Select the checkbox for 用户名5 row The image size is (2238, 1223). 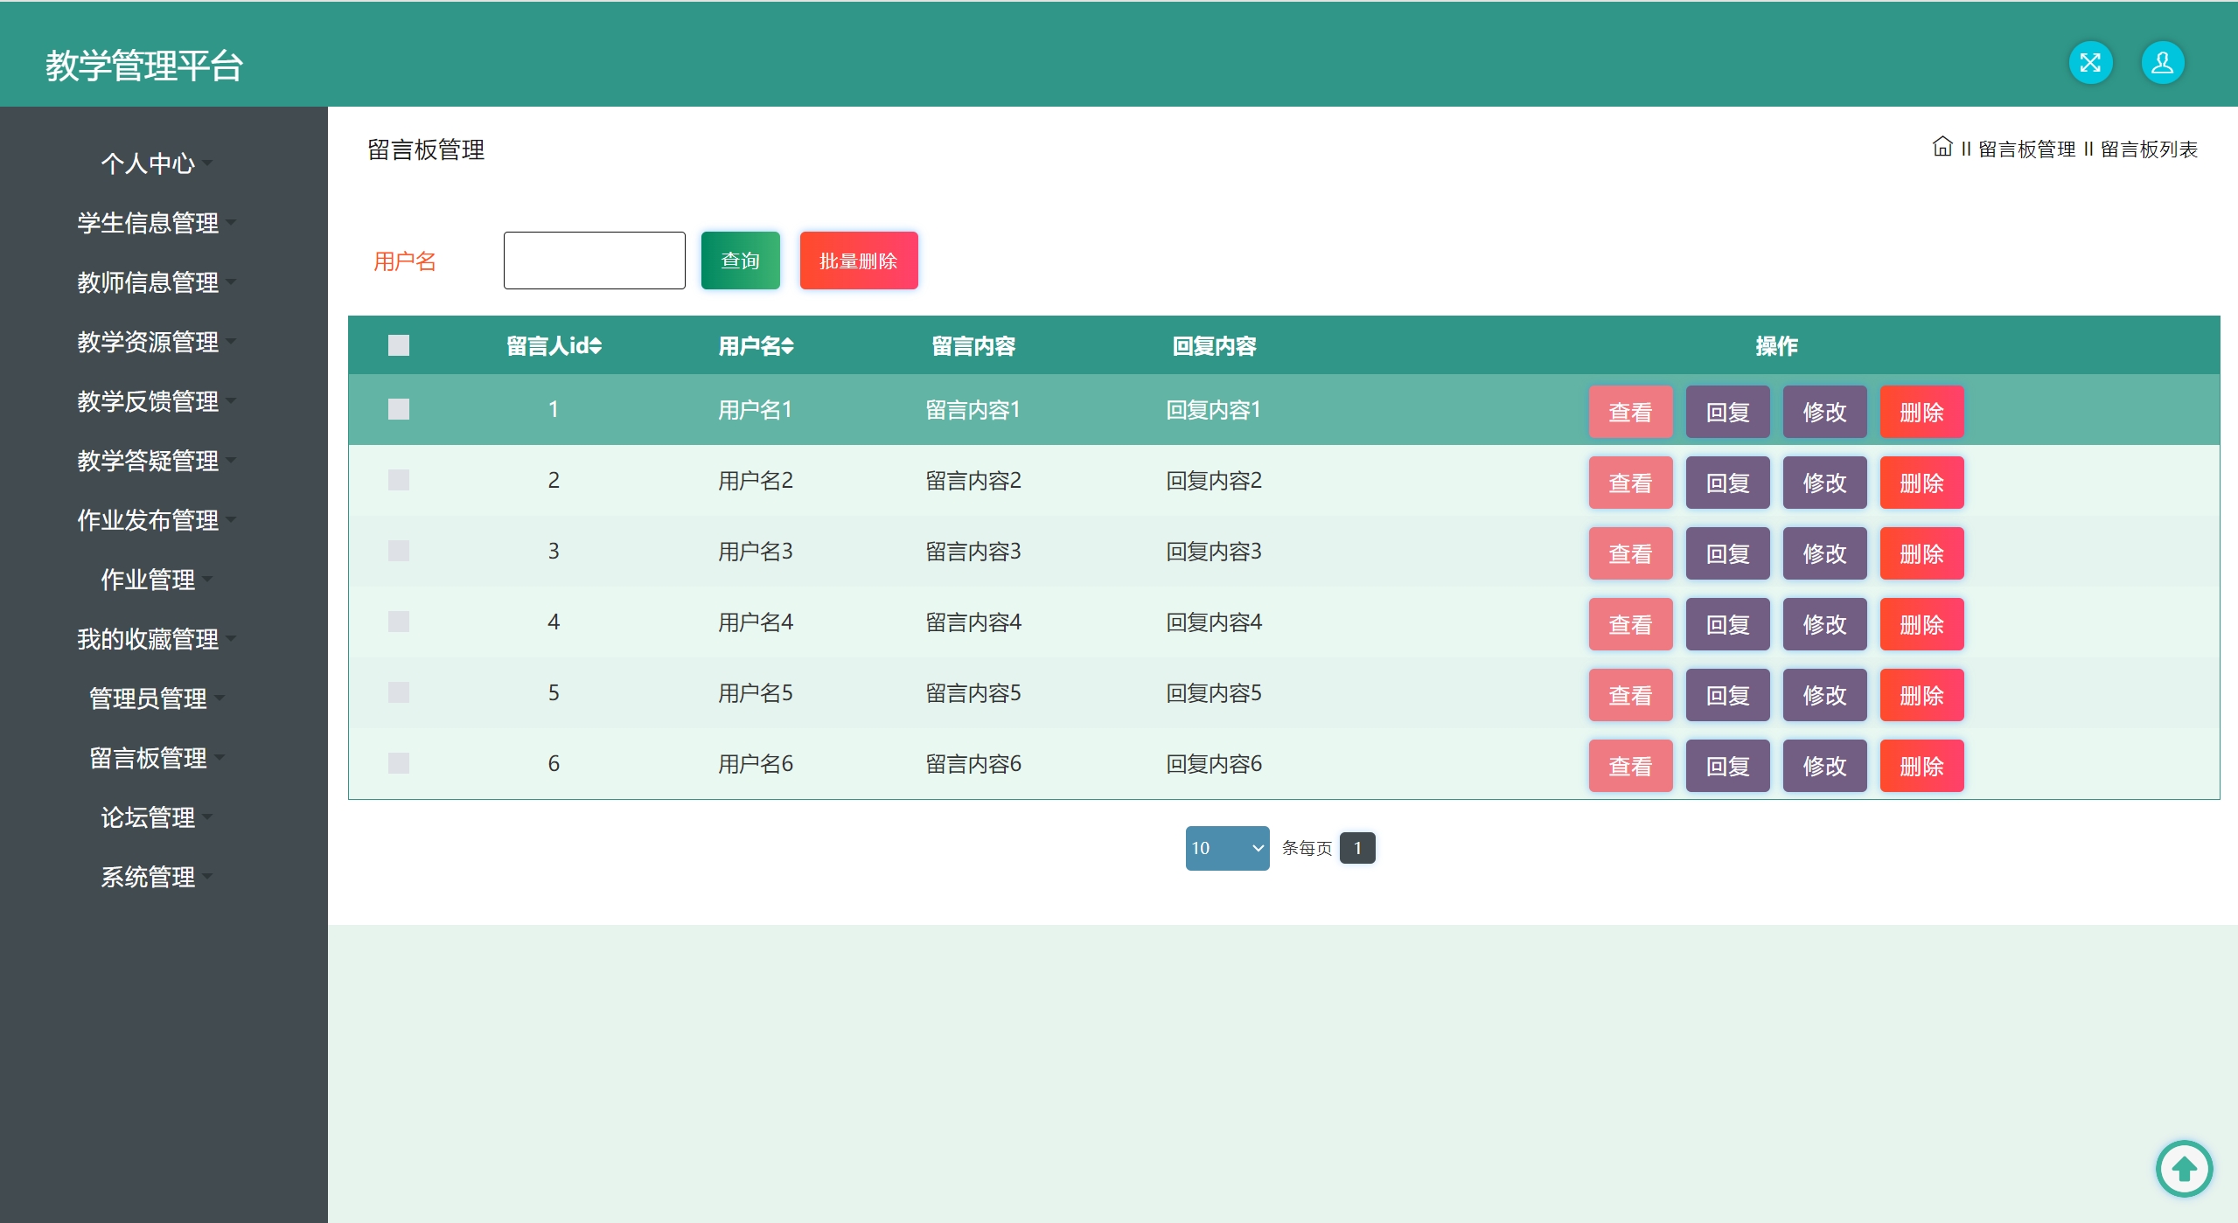tap(399, 692)
